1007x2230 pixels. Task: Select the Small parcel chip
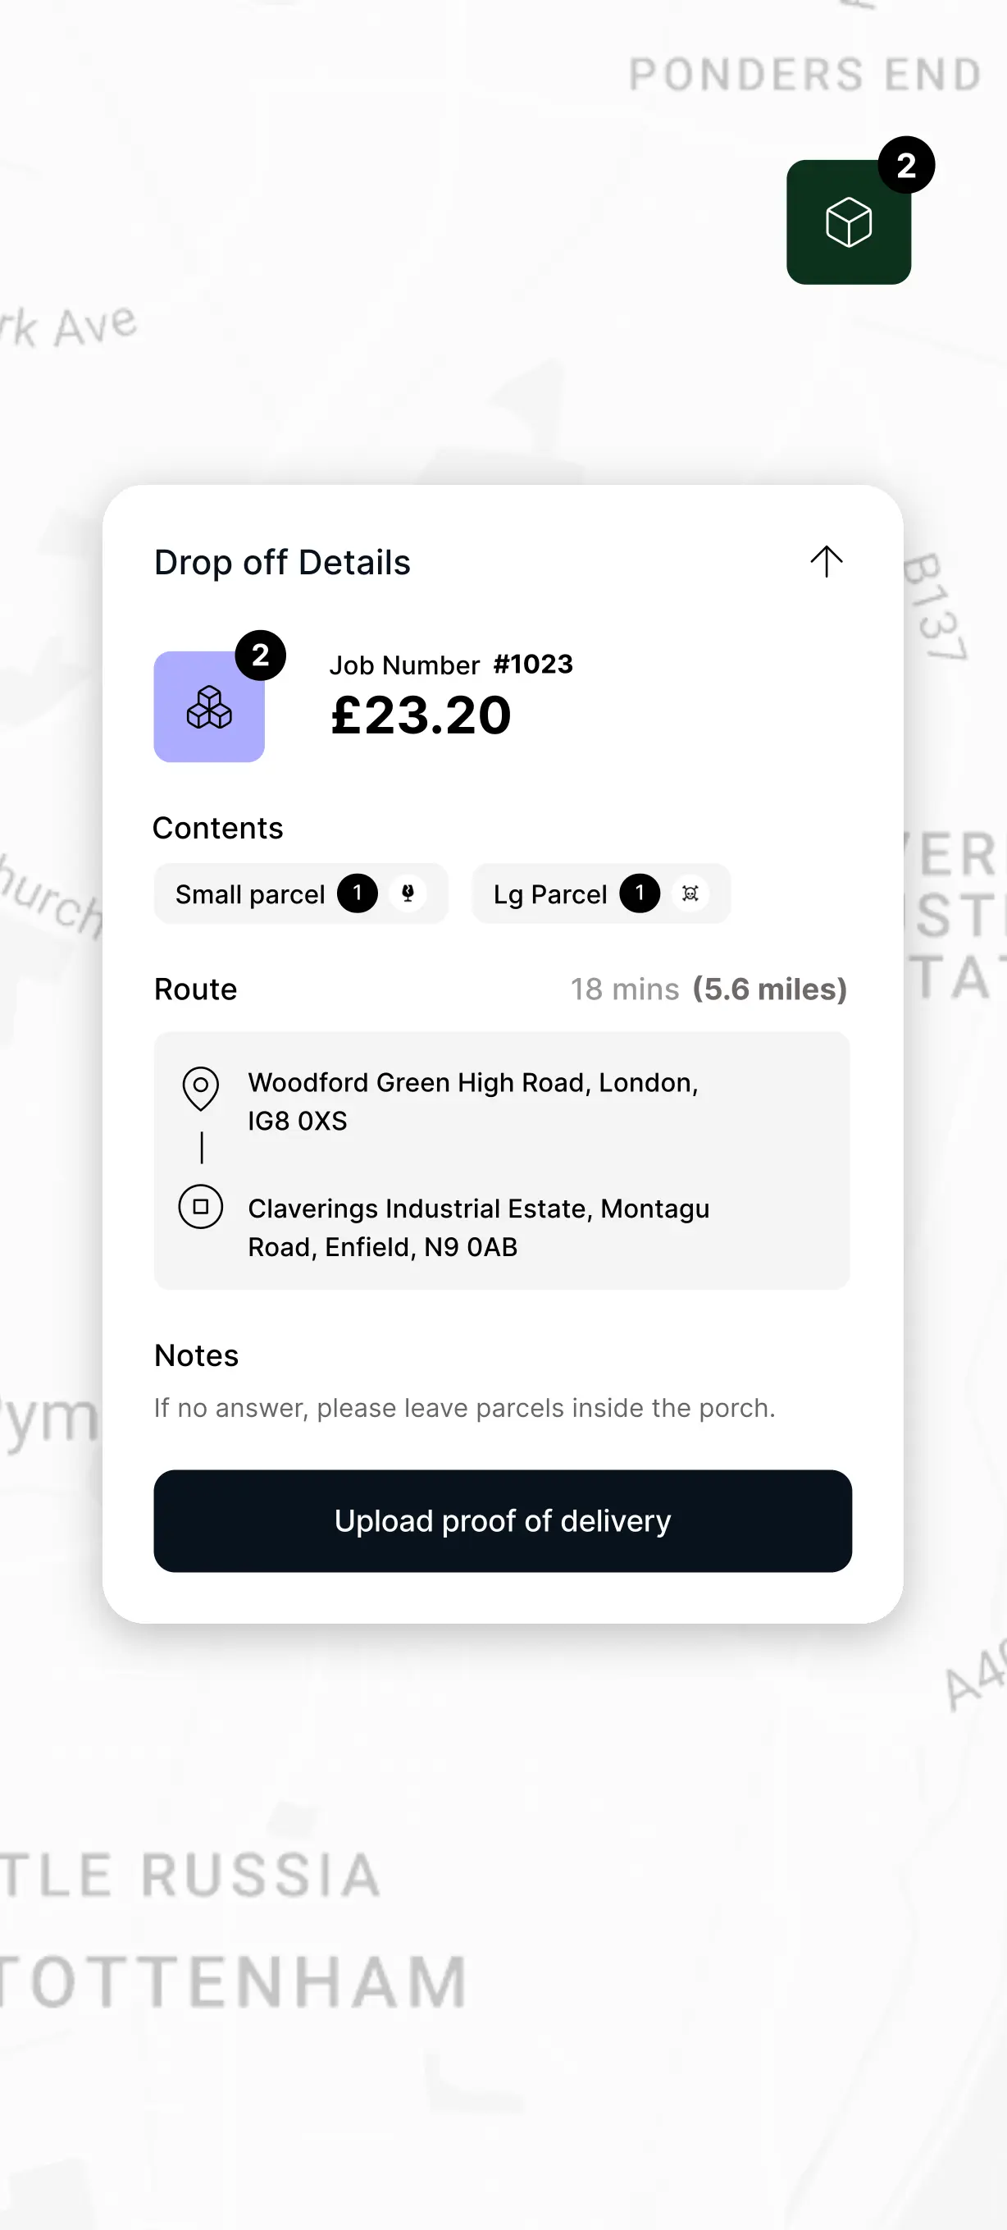(x=250, y=894)
